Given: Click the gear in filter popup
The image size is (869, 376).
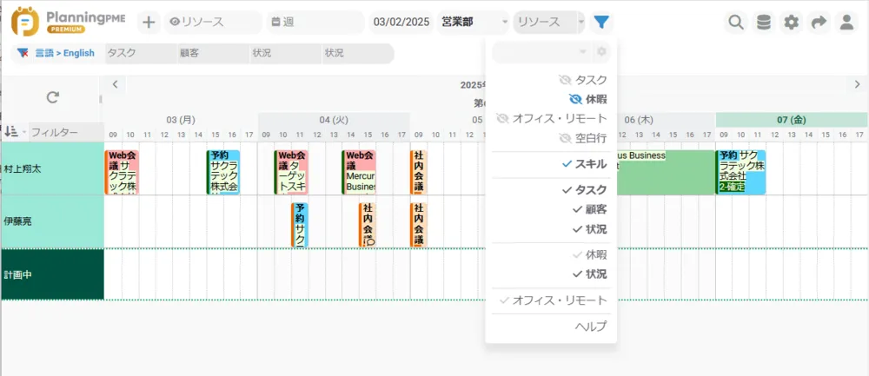Looking at the screenshot, I should (601, 51).
